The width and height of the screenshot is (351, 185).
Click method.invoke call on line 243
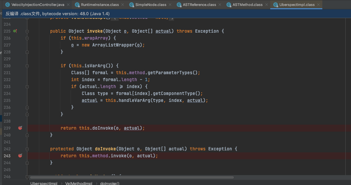click(118, 156)
